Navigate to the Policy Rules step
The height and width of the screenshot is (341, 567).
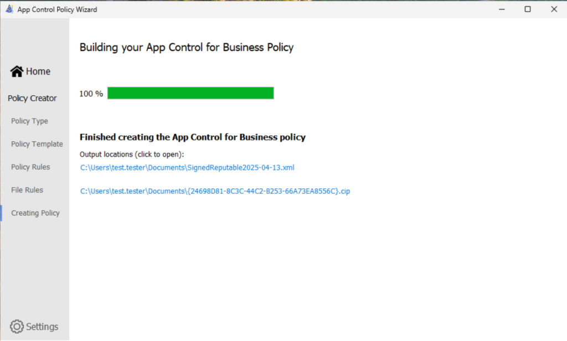pyautogui.click(x=30, y=167)
